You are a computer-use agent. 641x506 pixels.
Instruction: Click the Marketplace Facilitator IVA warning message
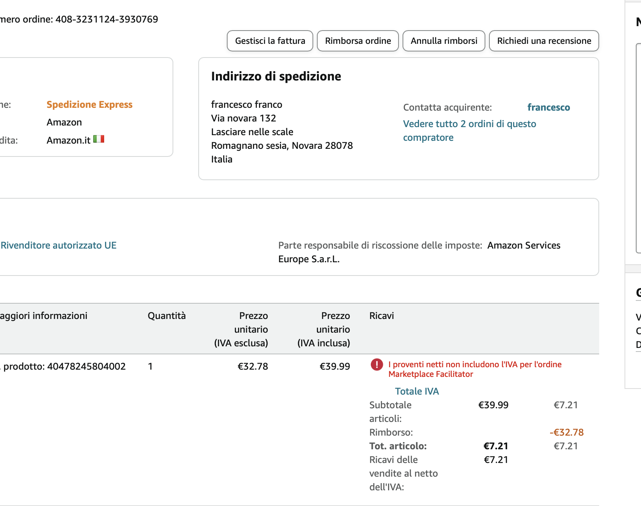[x=475, y=369]
